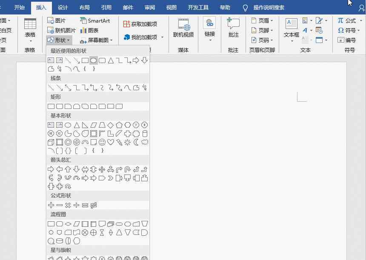Insert a SmartArt graphic
366x260 pixels.
(95, 21)
